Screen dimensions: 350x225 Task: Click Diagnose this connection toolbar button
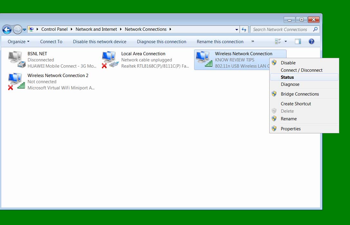161,41
